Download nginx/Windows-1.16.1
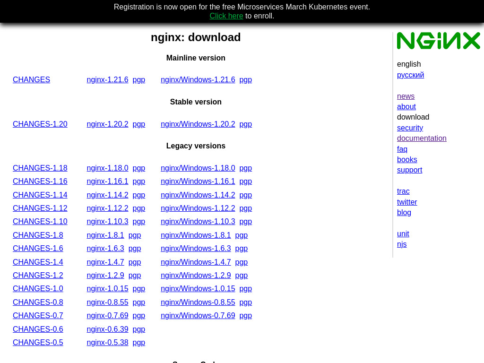This screenshot has width=484, height=363. pyautogui.click(x=198, y=181)
